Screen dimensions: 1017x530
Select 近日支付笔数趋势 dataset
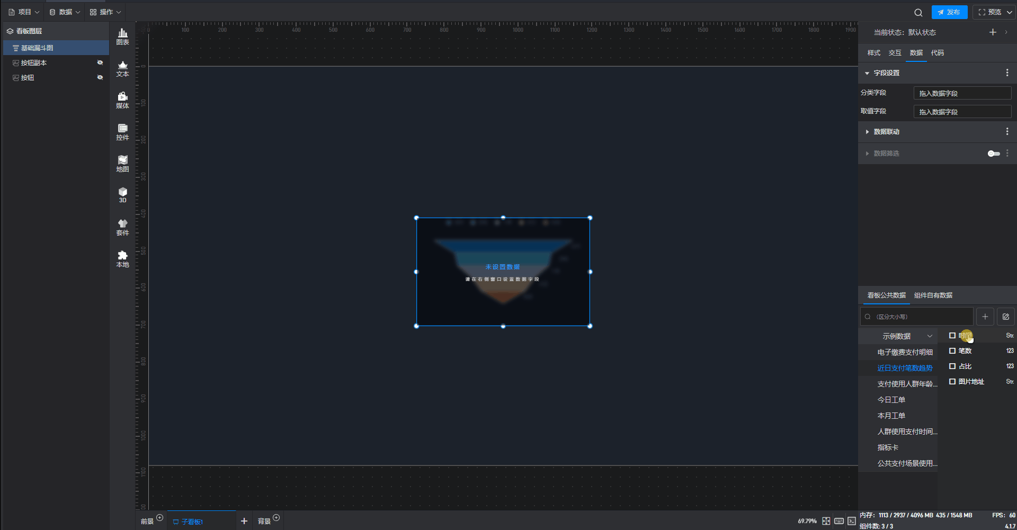905,368
